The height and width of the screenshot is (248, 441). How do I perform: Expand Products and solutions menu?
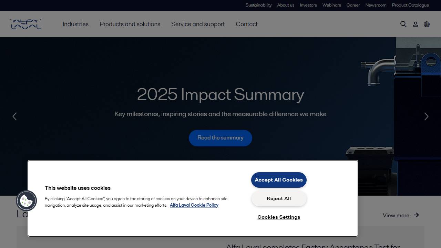click(x=130, y=24)
